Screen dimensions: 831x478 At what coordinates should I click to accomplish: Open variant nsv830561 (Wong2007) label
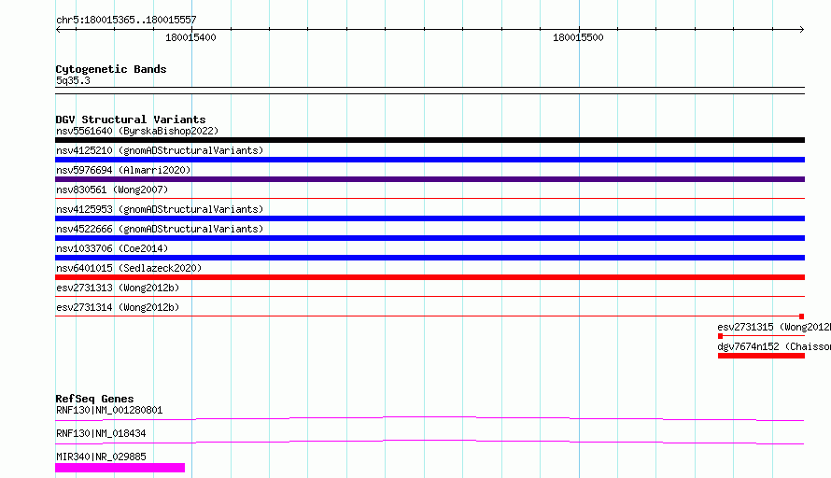pyautogui.click(x=112, y=190)
